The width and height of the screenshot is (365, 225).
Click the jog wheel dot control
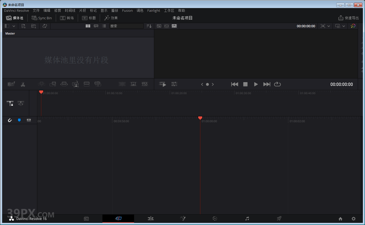click(x=207, y=84)
